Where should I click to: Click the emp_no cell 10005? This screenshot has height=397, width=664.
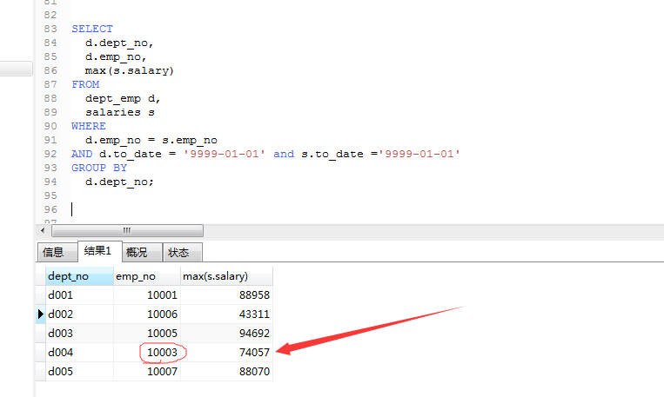point(147,334)
